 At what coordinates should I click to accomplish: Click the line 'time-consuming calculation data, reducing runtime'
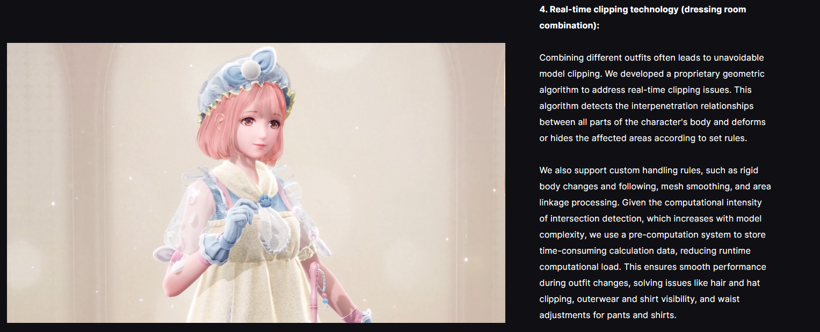pos(645,250)
